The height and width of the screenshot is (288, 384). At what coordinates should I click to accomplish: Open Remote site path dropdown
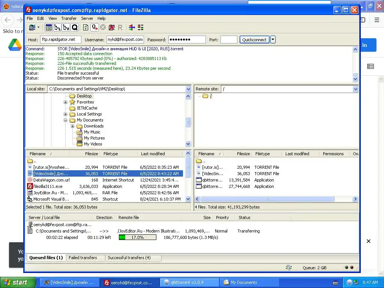[355, 89]
